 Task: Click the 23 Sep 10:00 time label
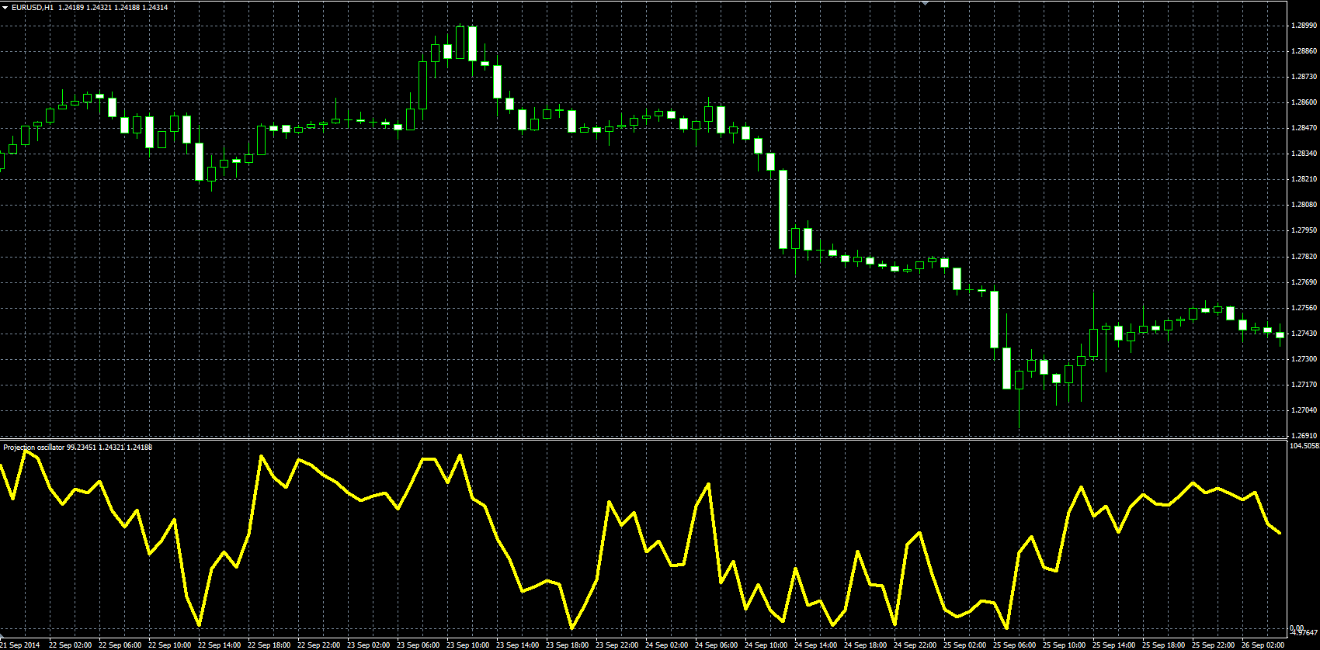467,645
